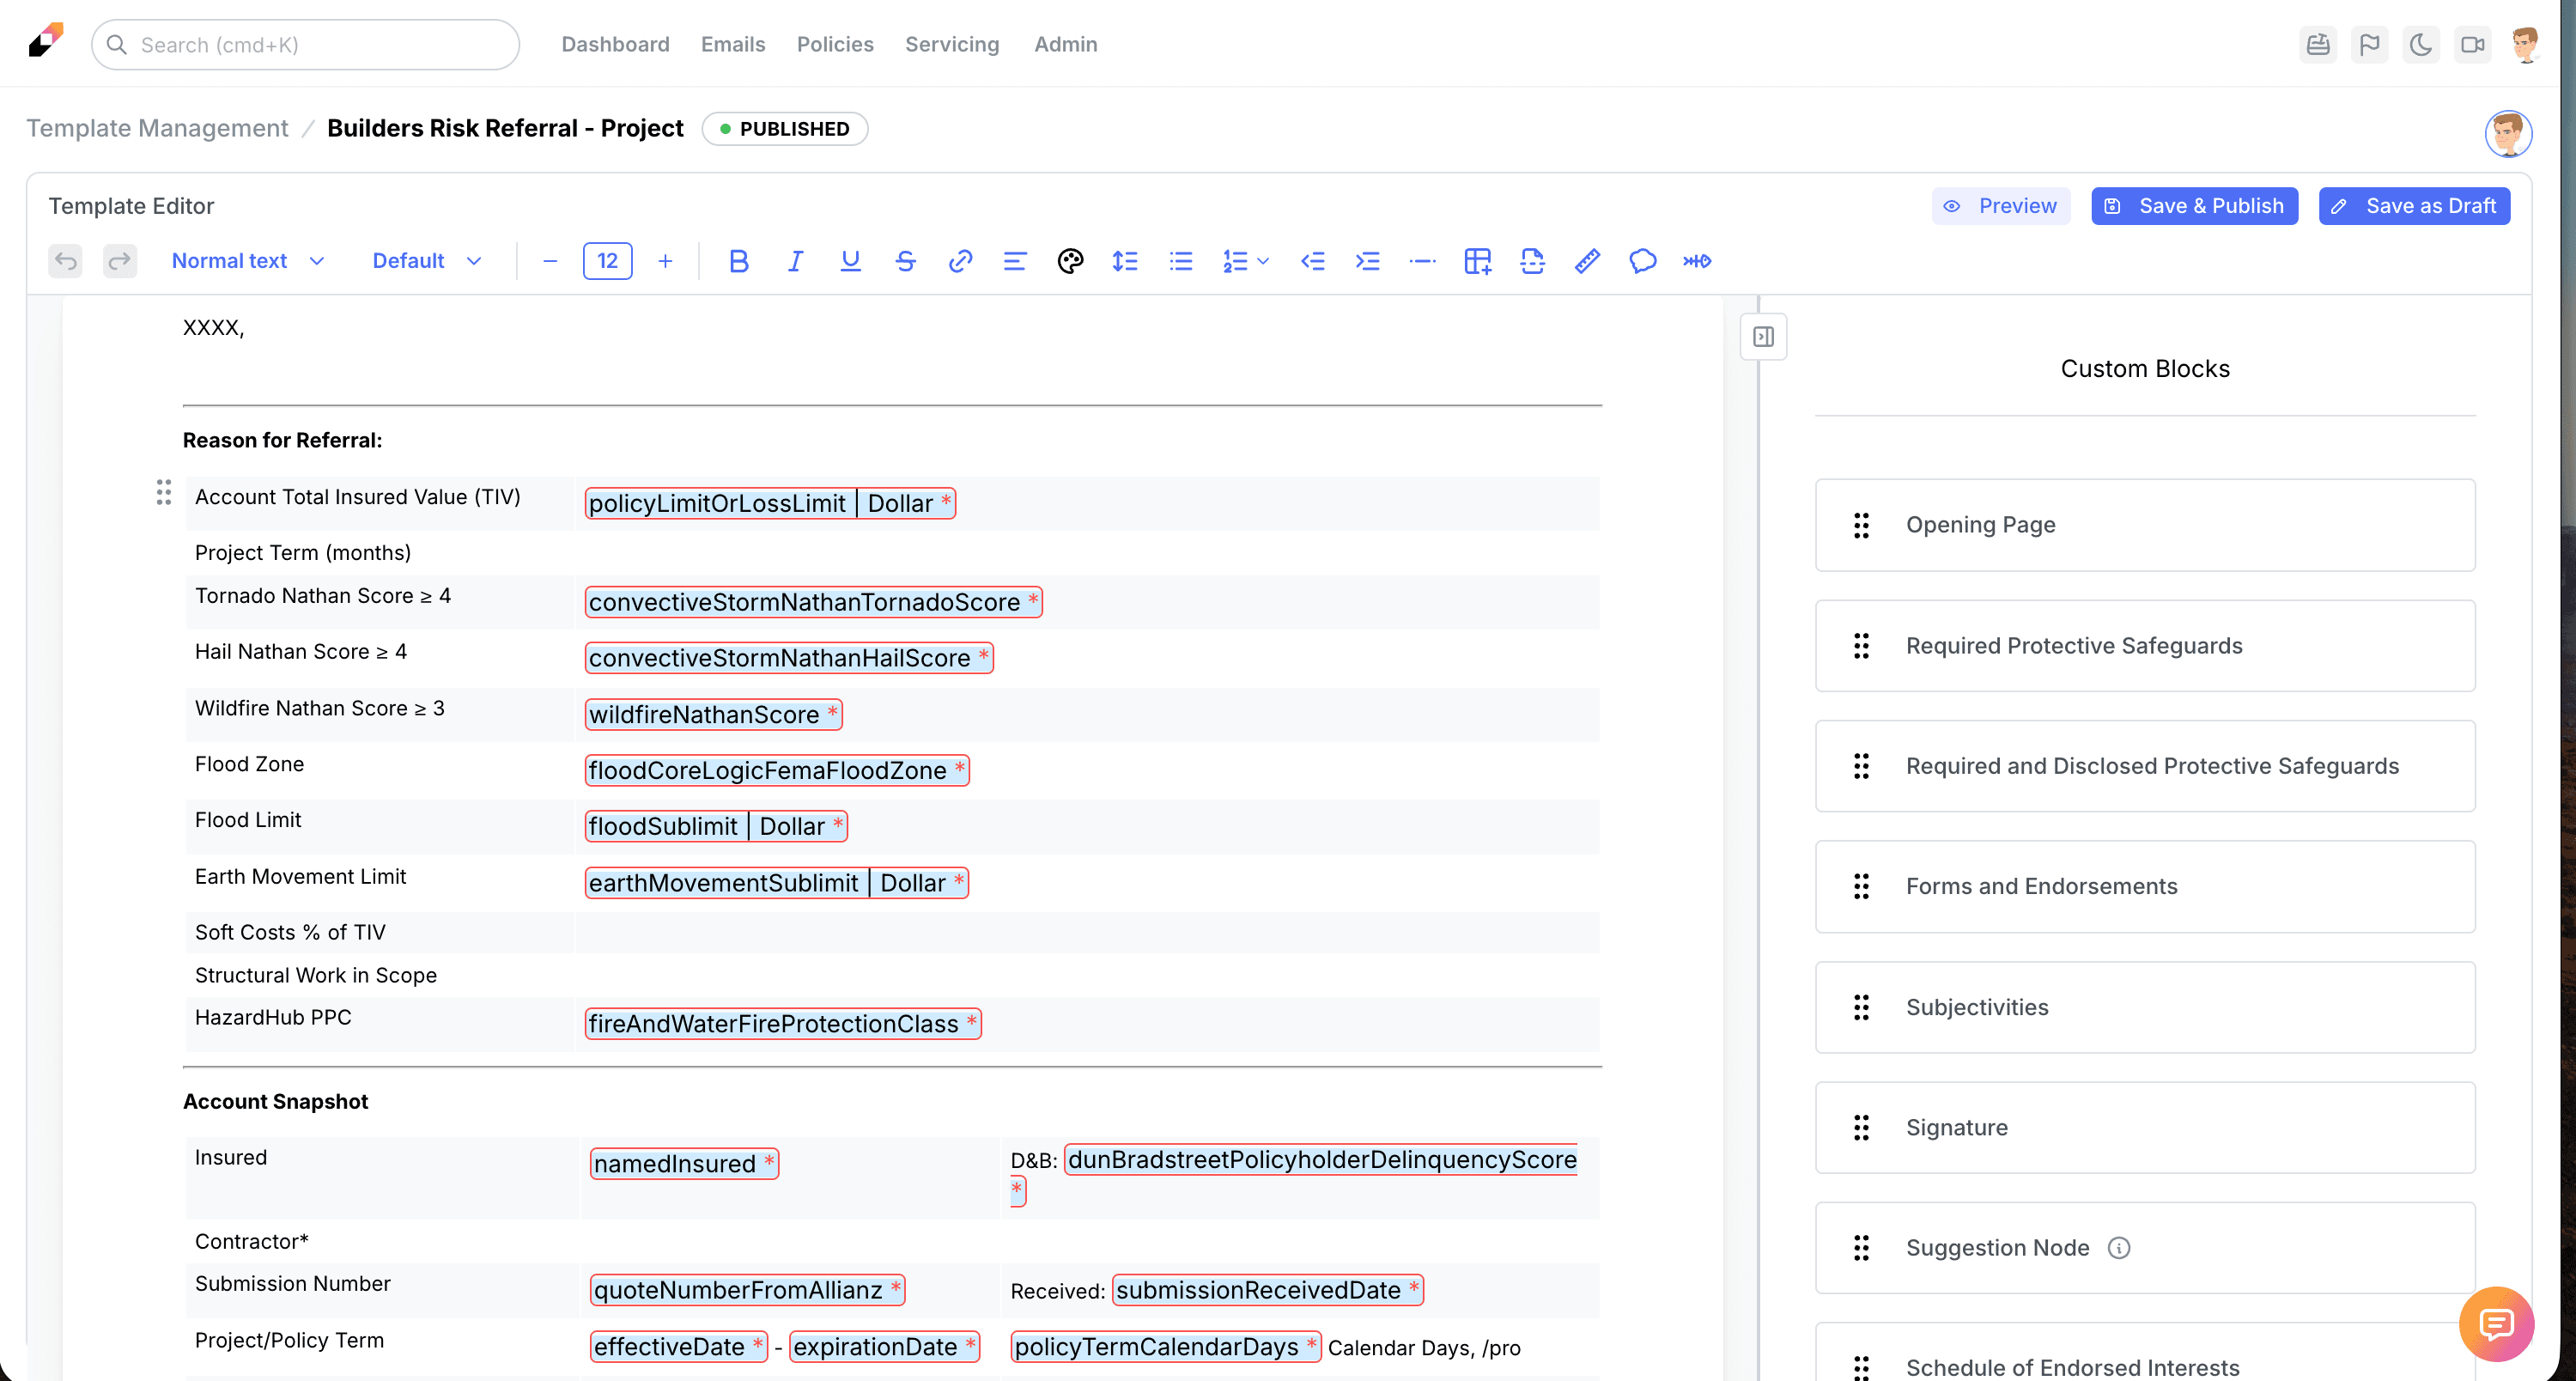Adjust line spacing icon

1125,261
